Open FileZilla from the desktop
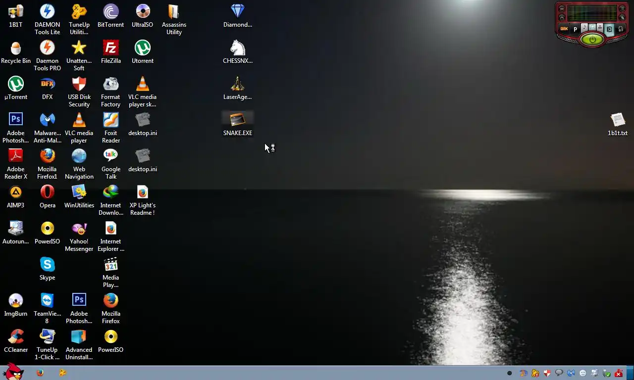This screenshot has width=634, height=380. [x=110, y=52]
